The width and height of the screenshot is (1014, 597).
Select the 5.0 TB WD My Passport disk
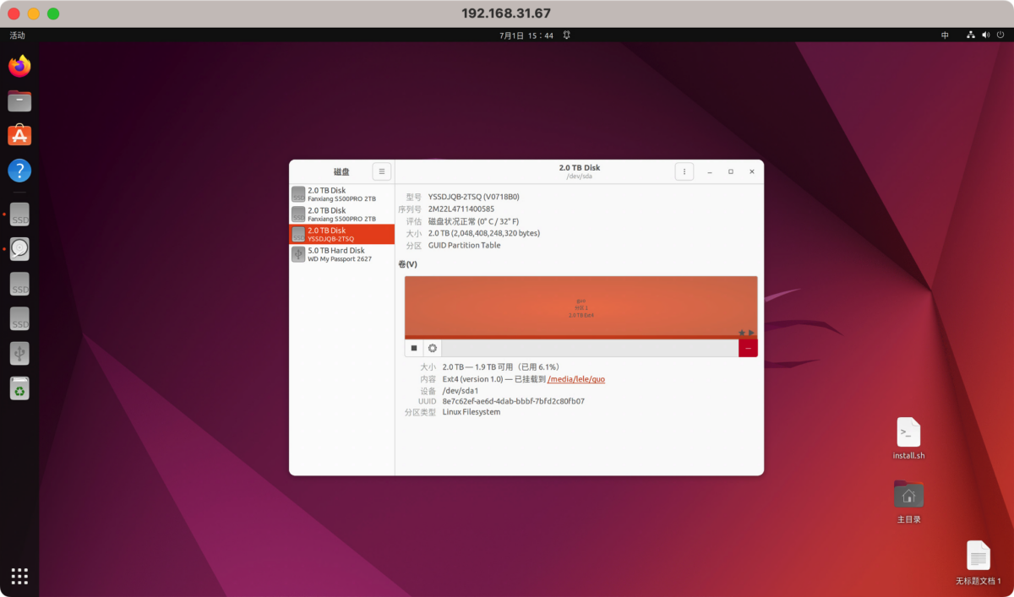pyautogui.click(x=341, y=254)
